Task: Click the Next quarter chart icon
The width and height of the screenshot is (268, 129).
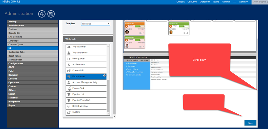Action: tap(69, 59)
